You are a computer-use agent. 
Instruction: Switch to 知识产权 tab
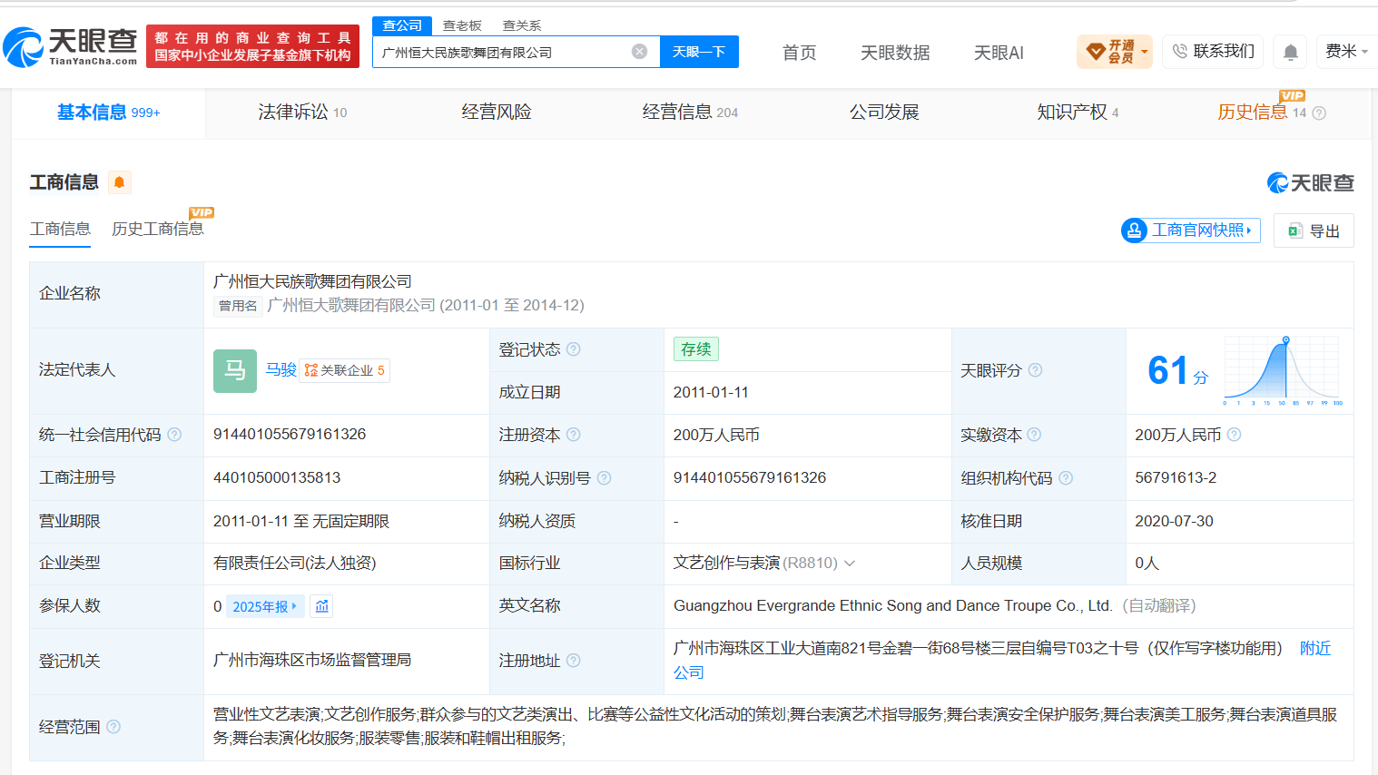click(1078, 113)
